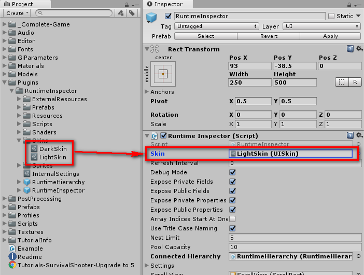364x275 pixels.
Task: Open the Rect Transform gear settings menu
Action: [x=359, y=49]
